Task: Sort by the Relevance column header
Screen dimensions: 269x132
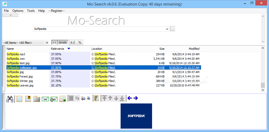Action: tap(70, 49)
